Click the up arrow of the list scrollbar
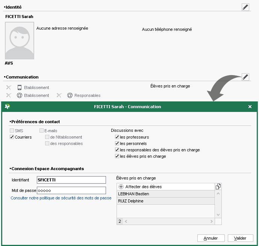This screenshot has height=246, width=259. pyautogui.click(x=218, y=193)
